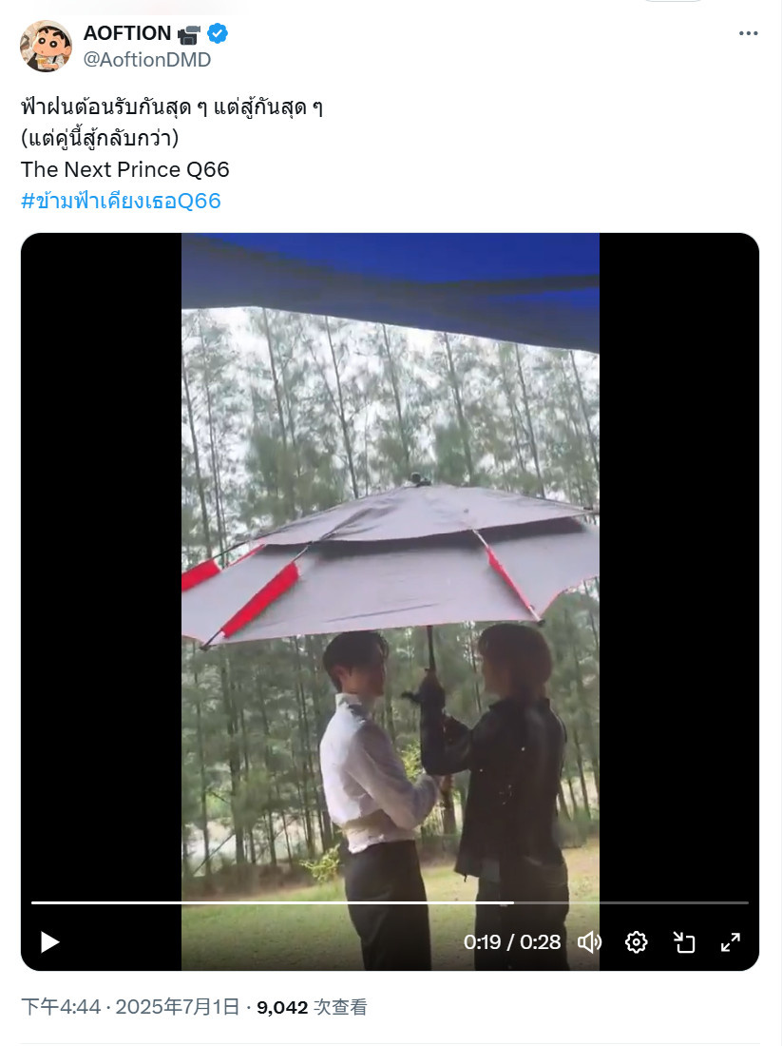Screen dimensions: 782x1046
Task: Click the first line of Thai tweet text
Action: (172, 107)
